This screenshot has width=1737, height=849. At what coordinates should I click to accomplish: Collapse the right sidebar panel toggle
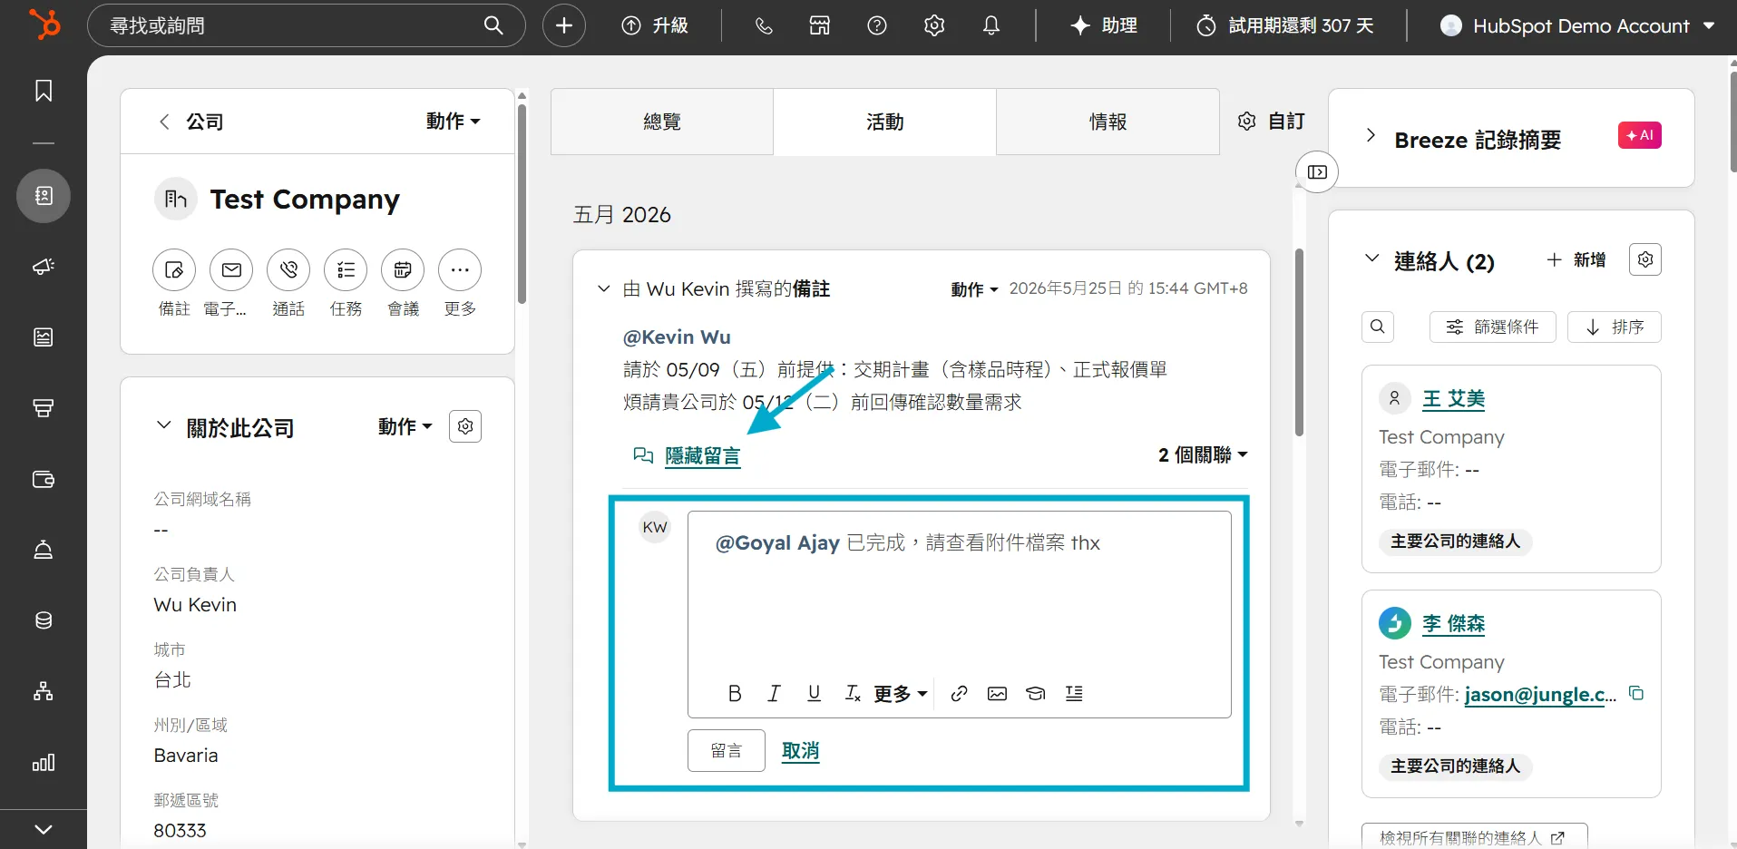tap(1318, 172)
